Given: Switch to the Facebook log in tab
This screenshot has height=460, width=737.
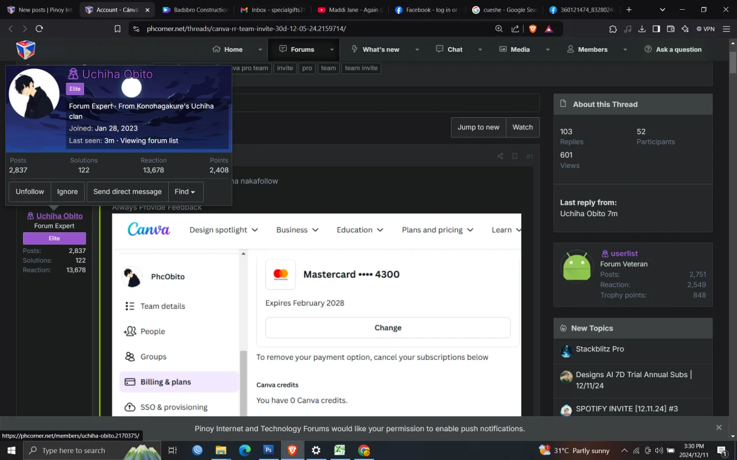Looking at the screenshot, I should pos(426,10).
